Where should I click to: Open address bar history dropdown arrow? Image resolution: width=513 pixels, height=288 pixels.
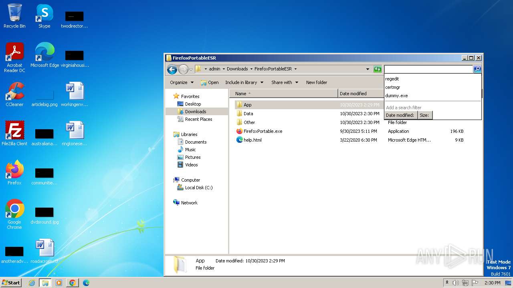[x=368, y=69]
